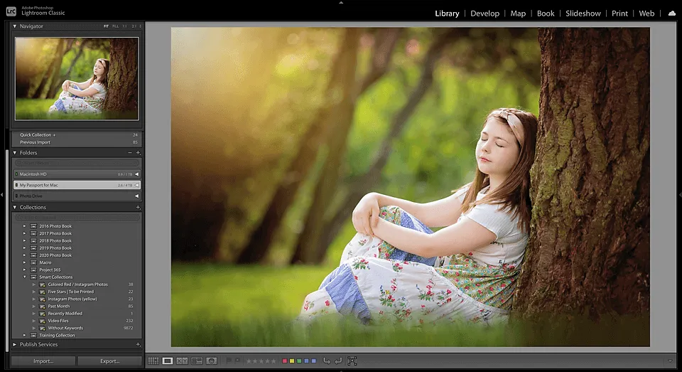Expand the Publish Services panel
682x372 pixels.
click(15, 344)
